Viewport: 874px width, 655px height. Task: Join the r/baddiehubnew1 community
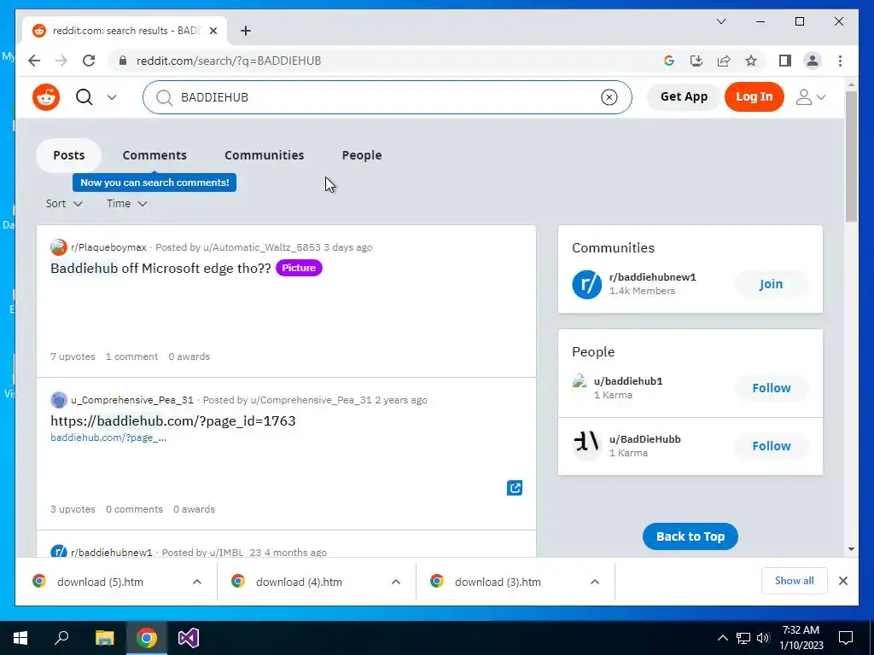[x=771, y=284]
